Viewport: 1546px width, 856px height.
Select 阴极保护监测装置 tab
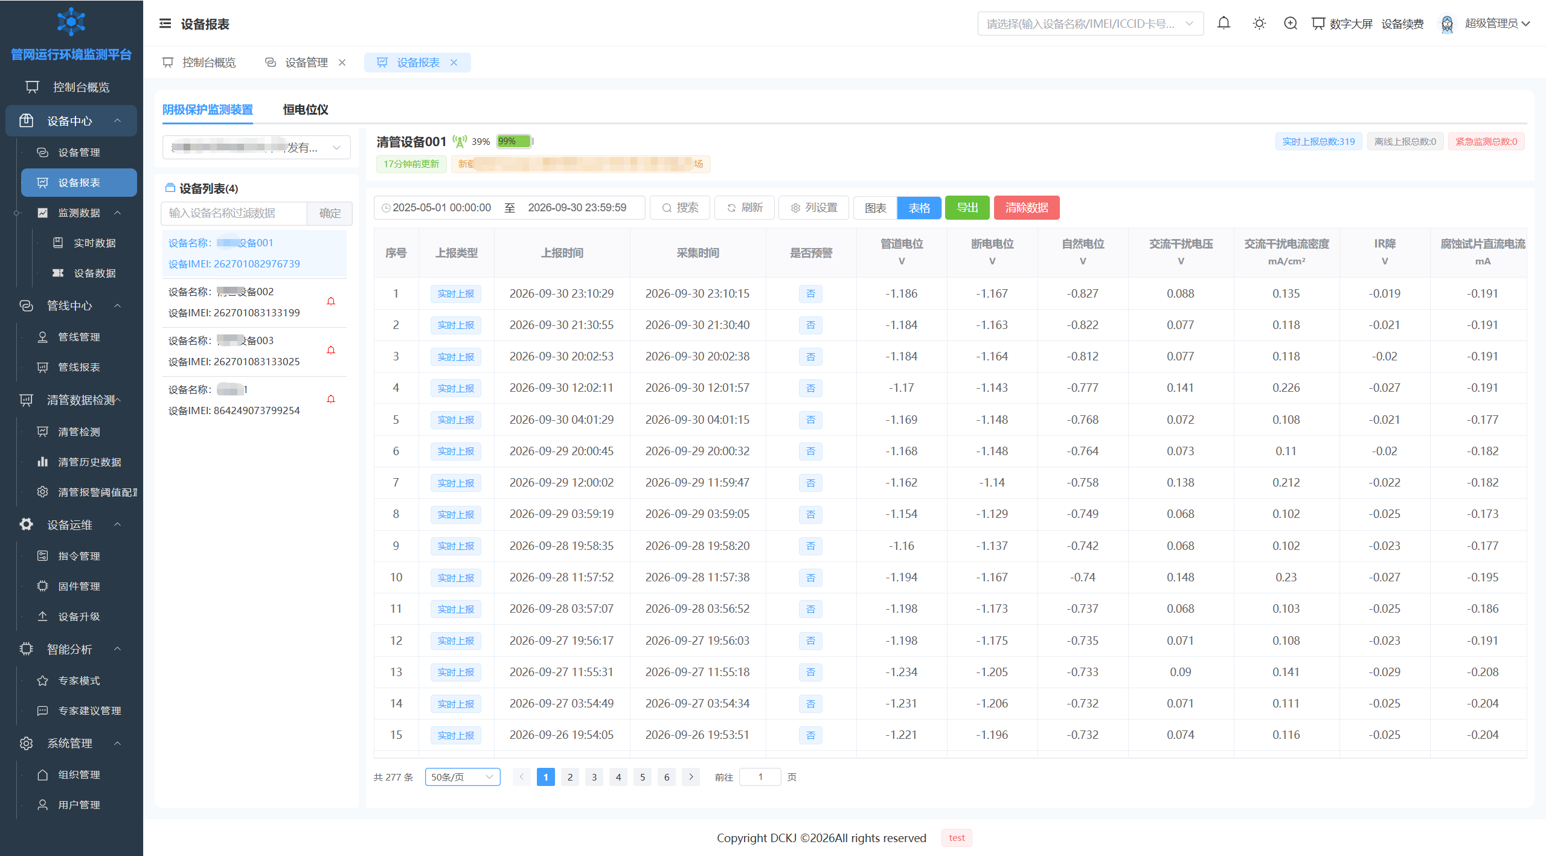coord(208,109)
